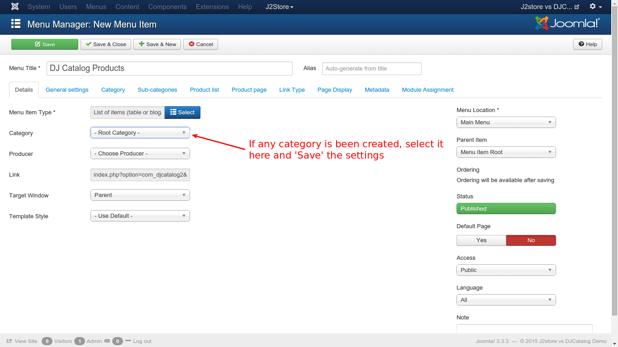The width and height of the screenshot is (618, 347).
Task: Click Save & New button
Action: tap(157, 44)
